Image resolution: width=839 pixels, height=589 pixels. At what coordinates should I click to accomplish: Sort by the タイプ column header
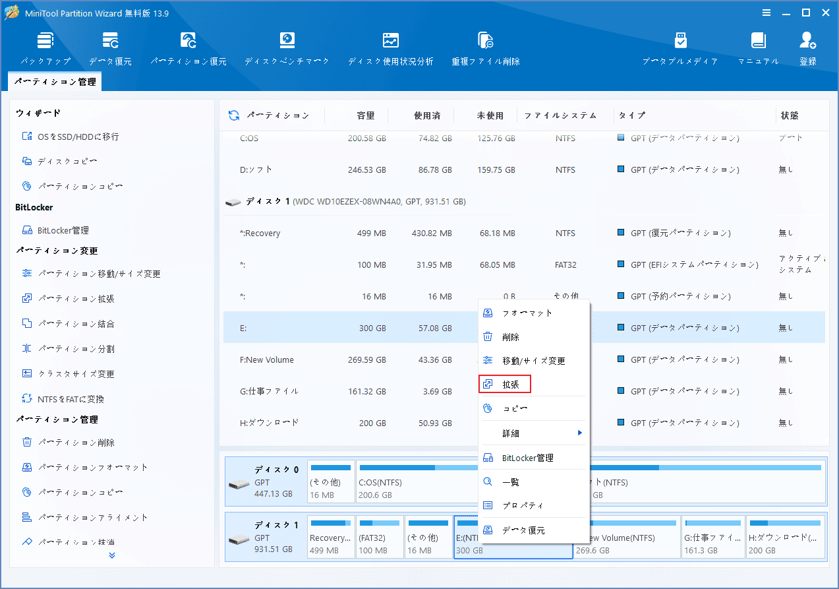point(631,115)
